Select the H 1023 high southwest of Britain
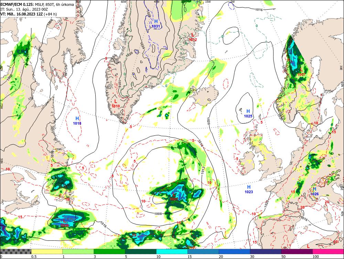The height and width of the screenshot is (259, 344). coord(249,189)
